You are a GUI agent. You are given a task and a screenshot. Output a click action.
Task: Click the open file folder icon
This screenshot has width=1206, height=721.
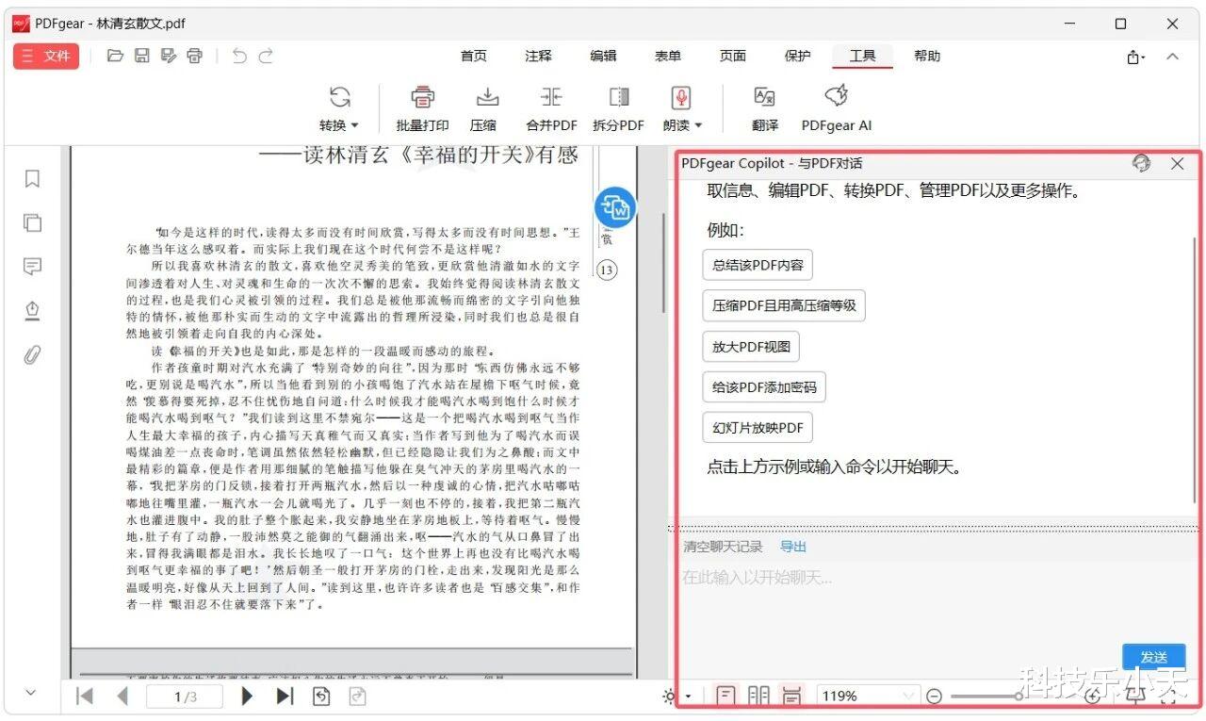[x=115, y=56]
